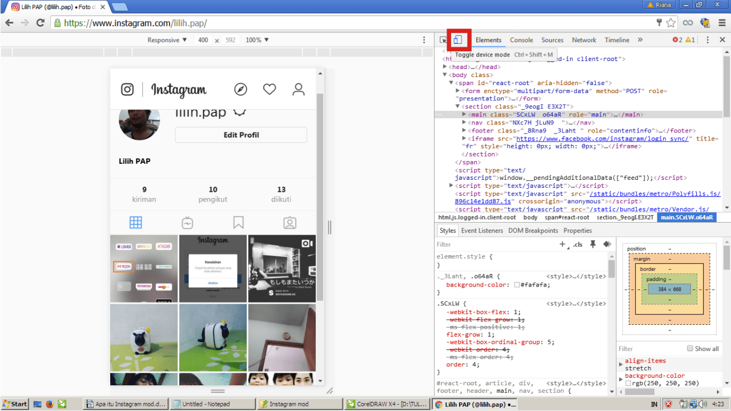The width and height of the screenshot is (731, 411).
Task: Open Firefox from the taskbar quick launch
Action: tap(50, 404)
